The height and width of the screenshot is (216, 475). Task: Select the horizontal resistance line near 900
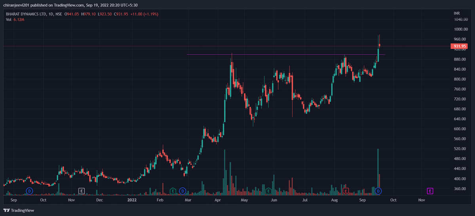click(286, 54)
